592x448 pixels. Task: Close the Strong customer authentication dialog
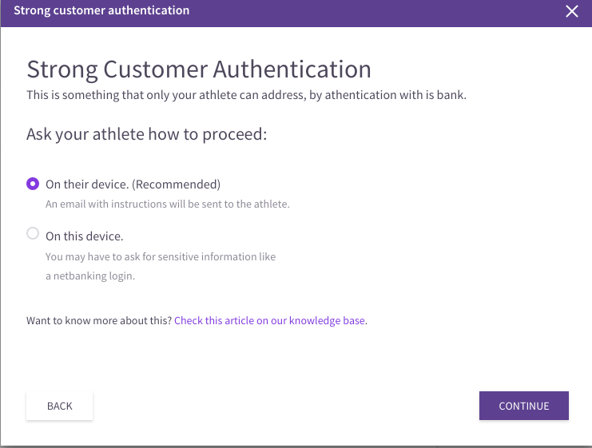point(571,11)
